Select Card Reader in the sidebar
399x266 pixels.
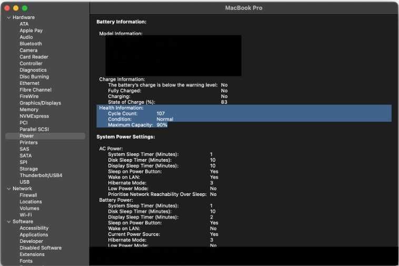click(x=34, y=57)
